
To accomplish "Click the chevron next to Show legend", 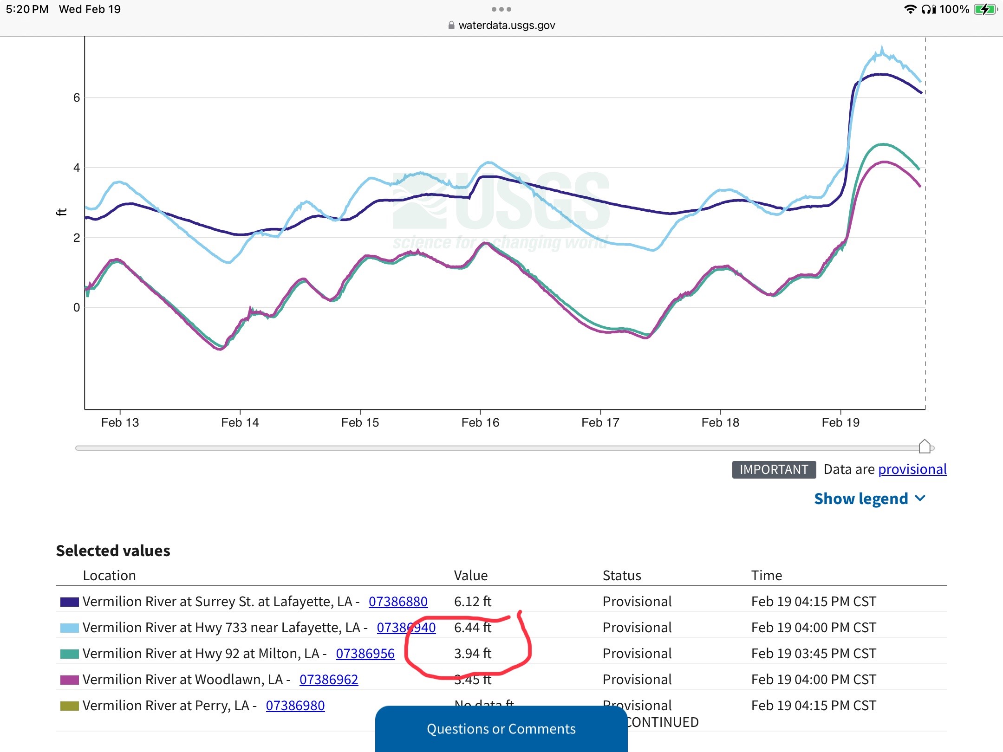I will 920,498.
